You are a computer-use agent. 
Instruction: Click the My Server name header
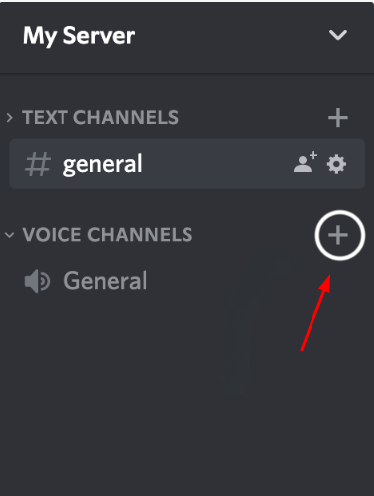pos(78,36)
